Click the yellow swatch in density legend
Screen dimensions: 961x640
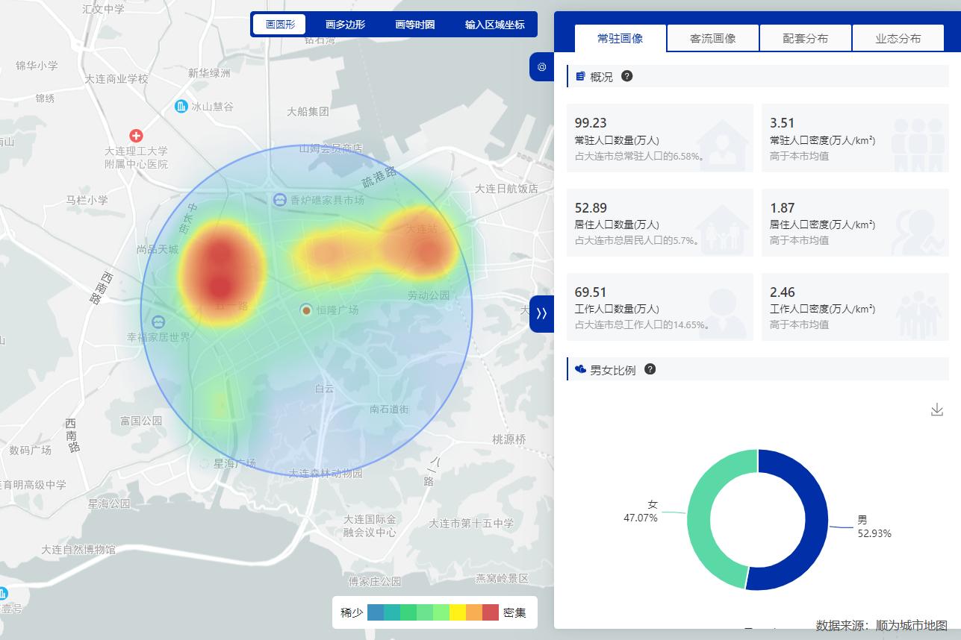tap(458, 612)
